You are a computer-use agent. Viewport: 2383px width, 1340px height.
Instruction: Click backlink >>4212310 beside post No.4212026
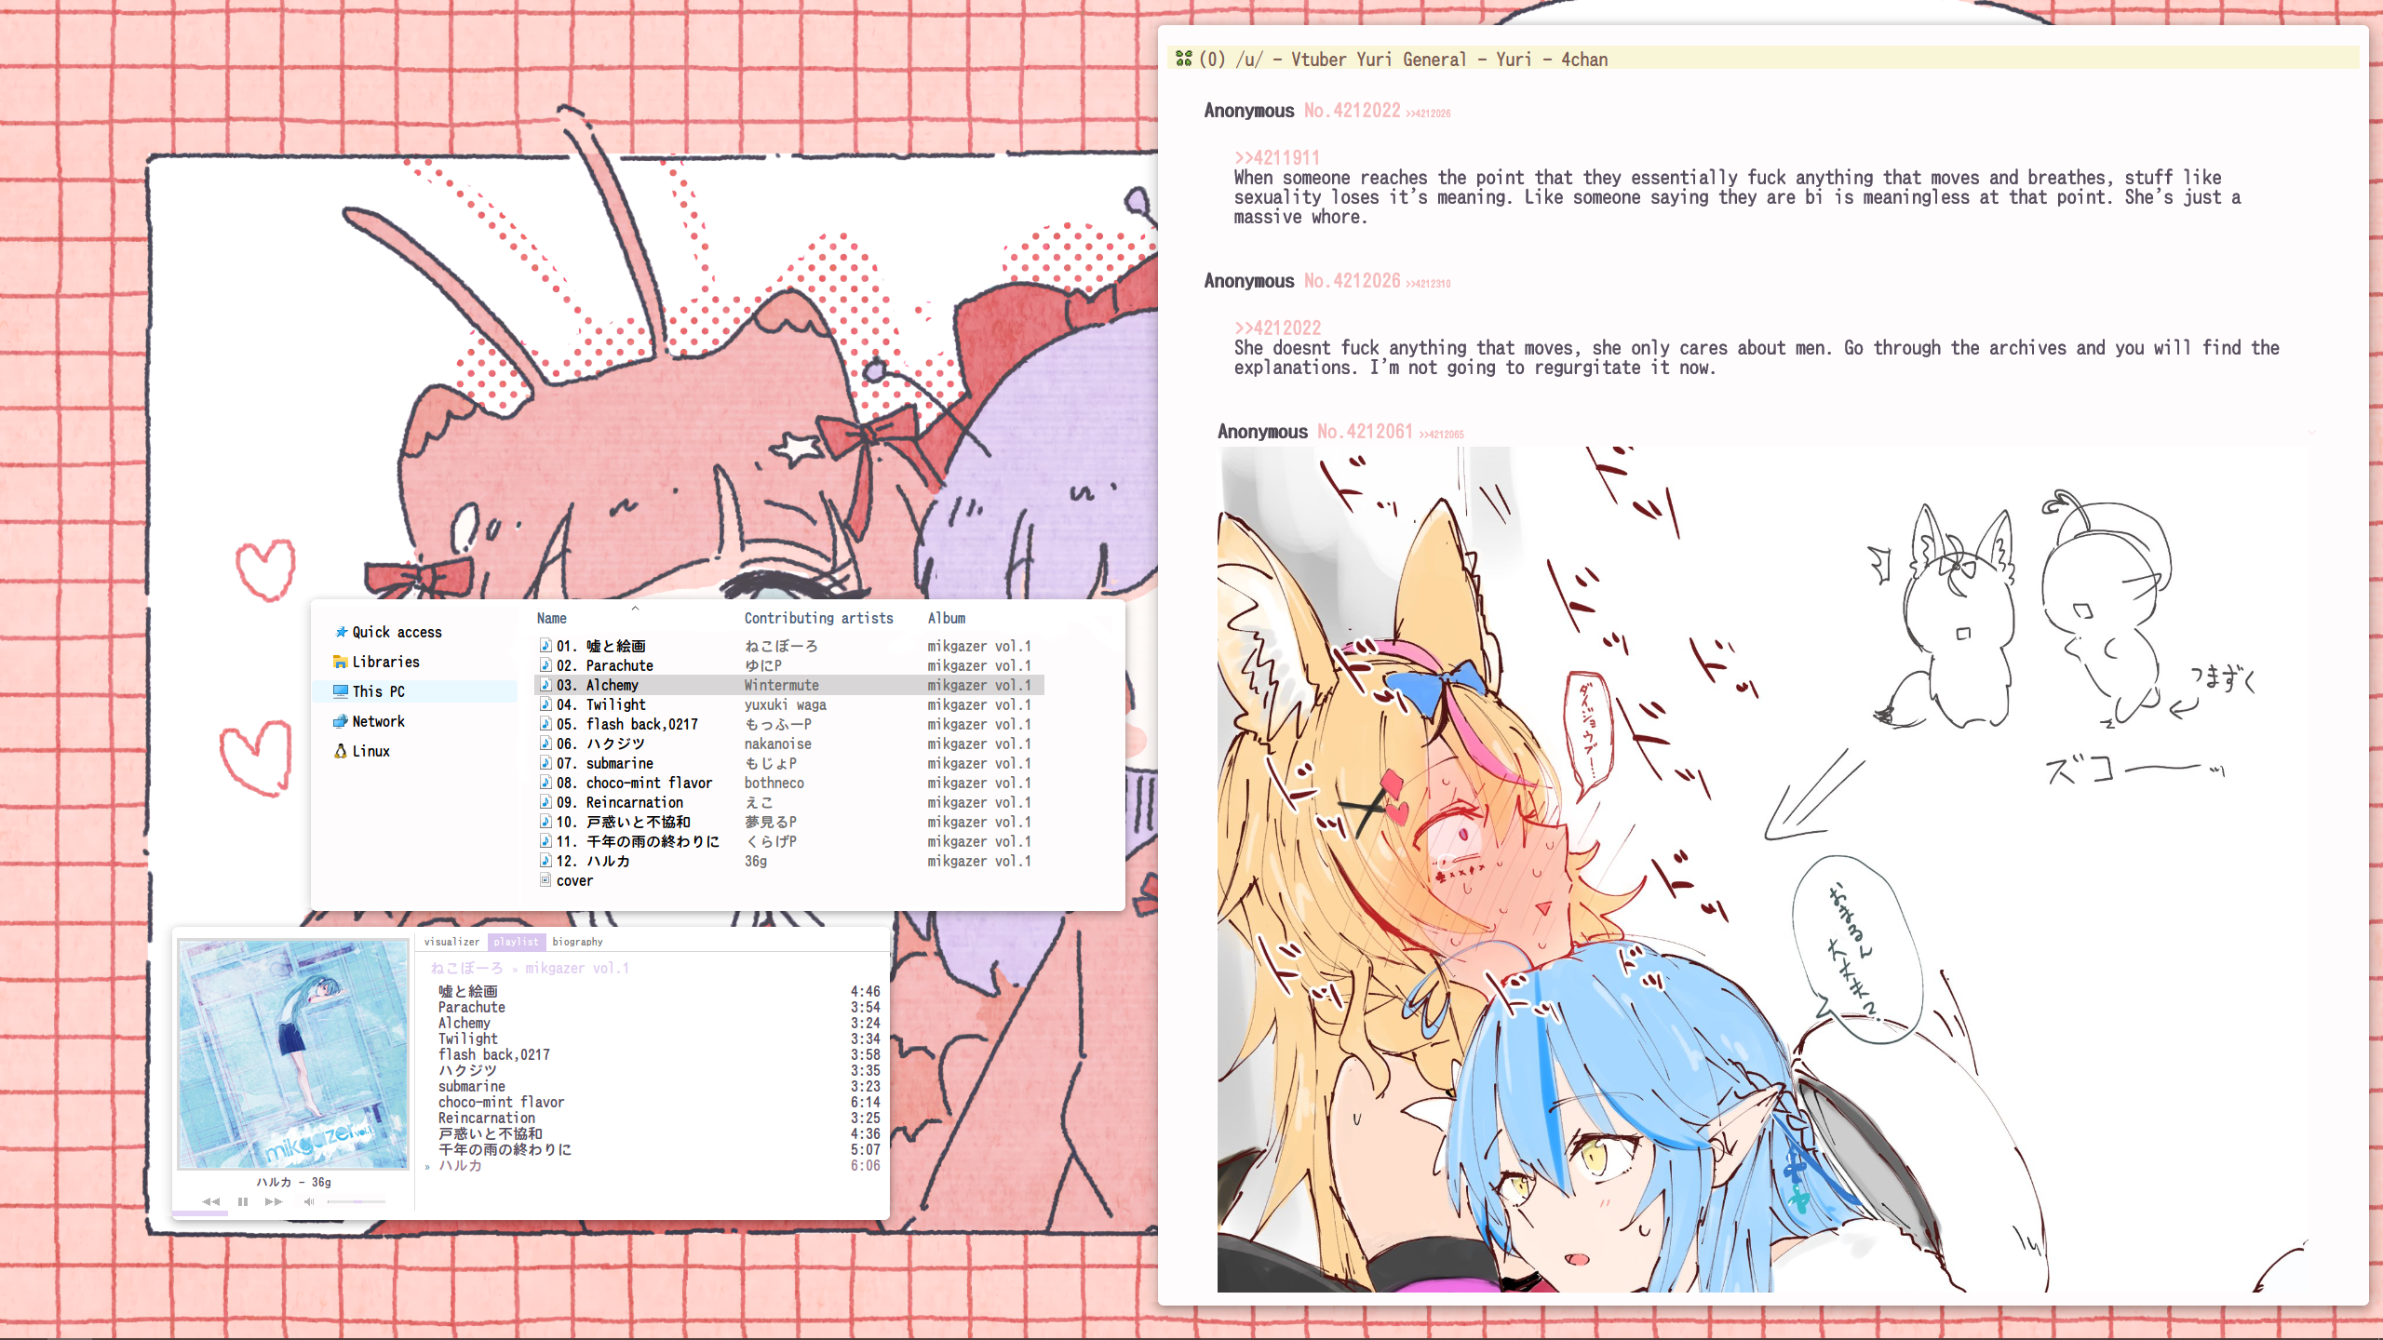tap(1428, 284)
